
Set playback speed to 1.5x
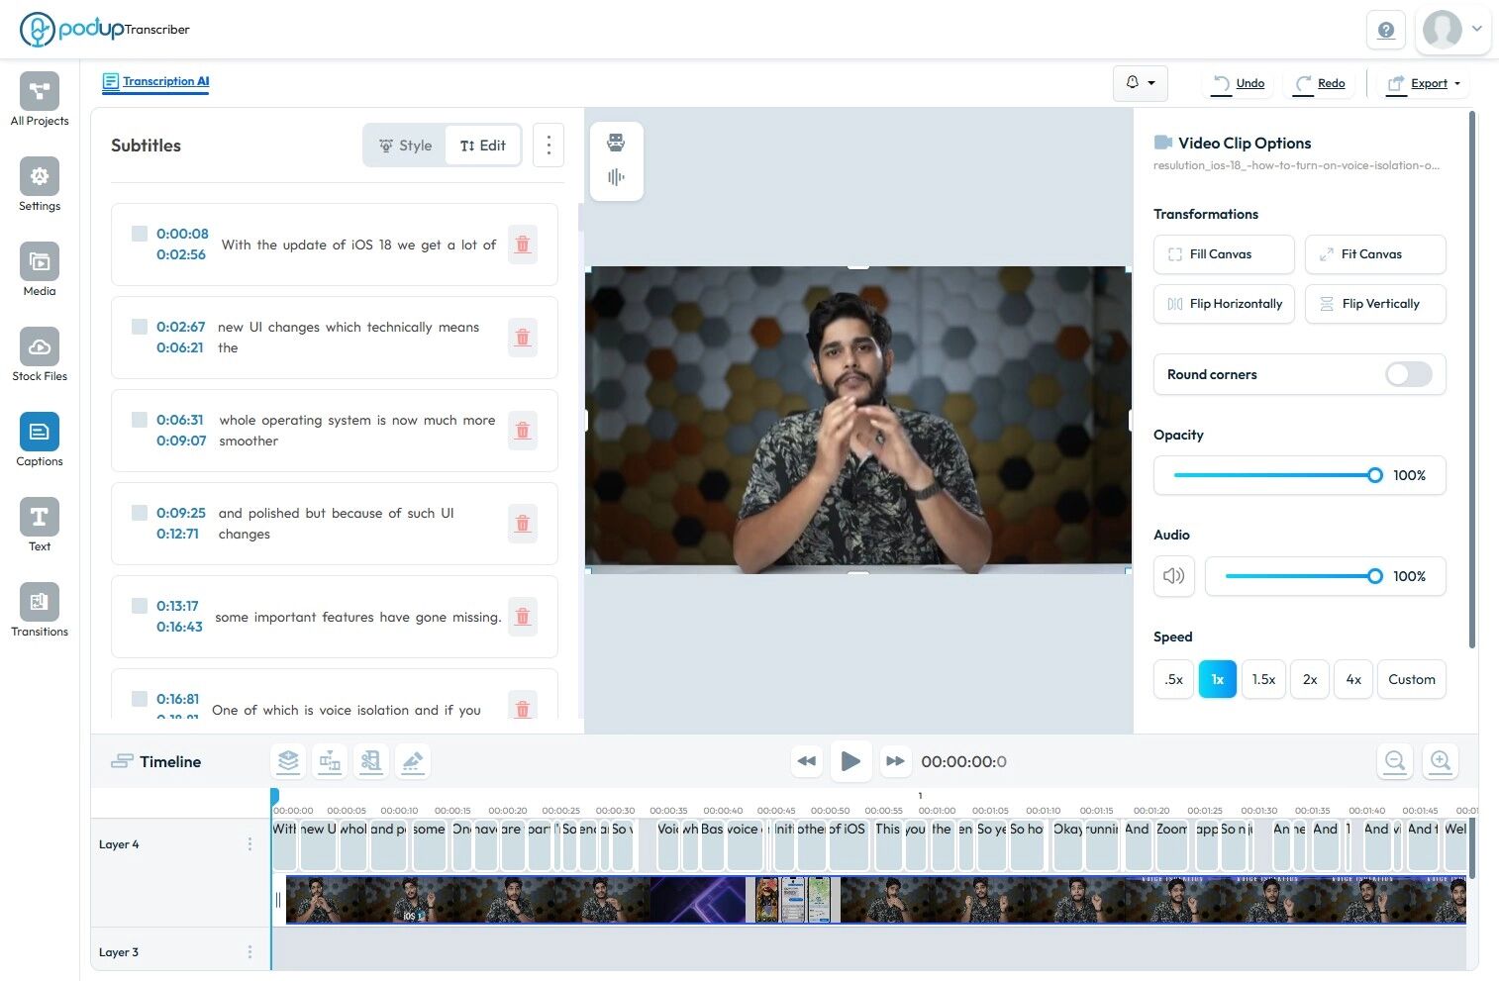tap(1263, 679)
